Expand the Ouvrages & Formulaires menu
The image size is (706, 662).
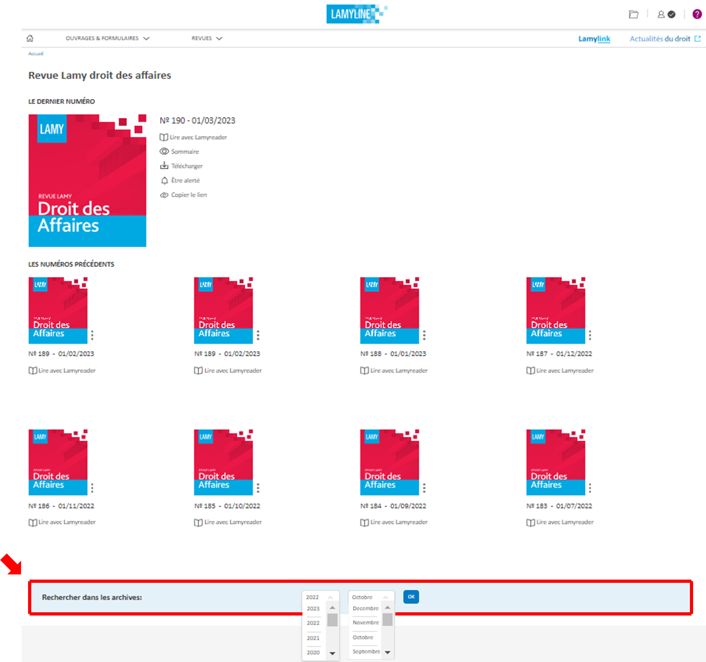tap(108, 38)
